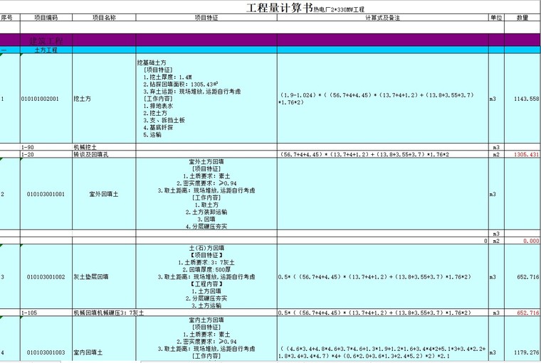This screenshot has width=541, height=363.
Task: Click the formula cell in the 1-105 row
Action: coord(382,313)
